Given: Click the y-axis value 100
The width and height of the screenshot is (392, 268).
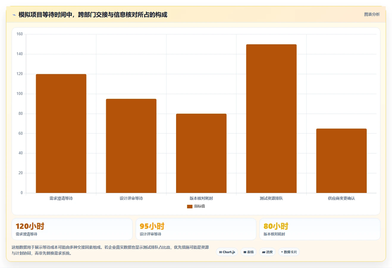Looking at the screenshot, I should pos(20,94).
